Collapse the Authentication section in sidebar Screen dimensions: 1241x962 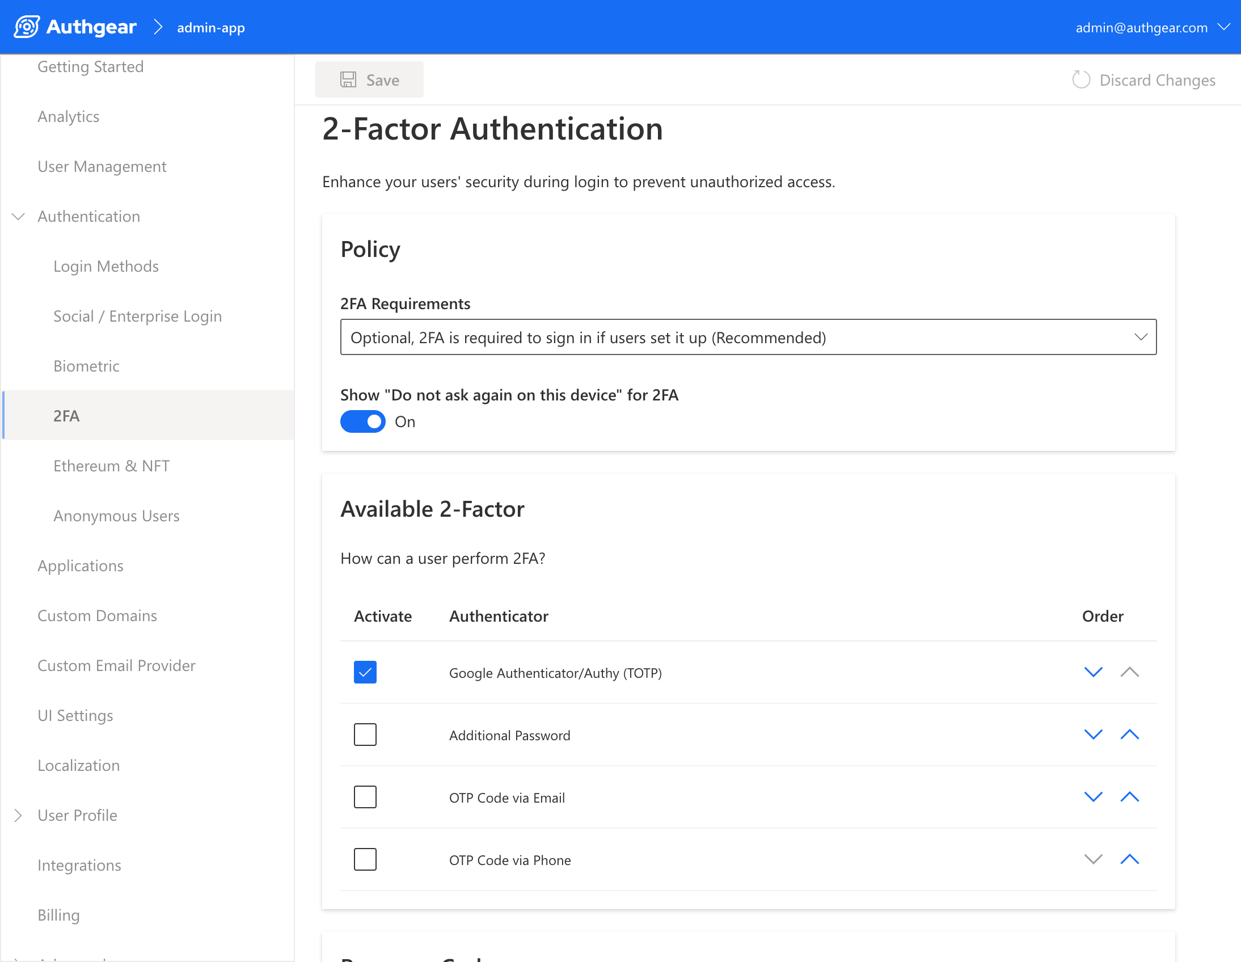18,216
